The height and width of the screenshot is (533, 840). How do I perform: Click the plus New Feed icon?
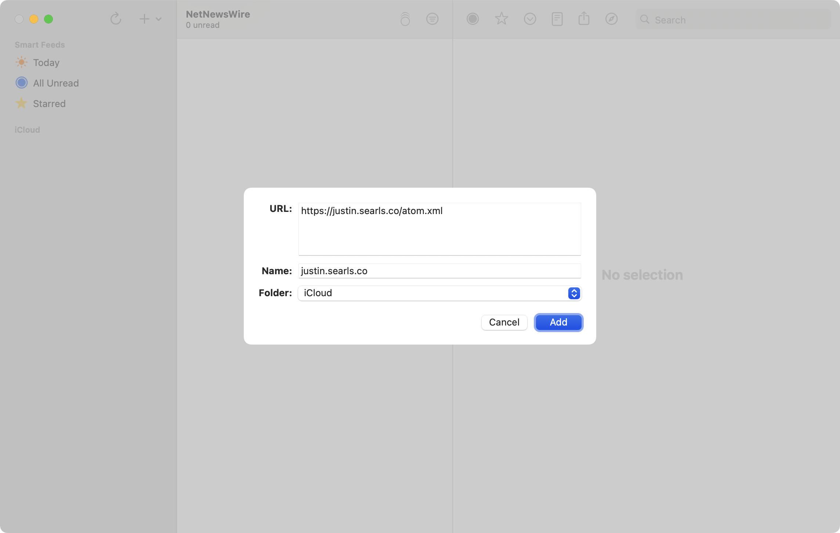(x=144, y=19)
